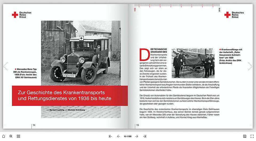Click page number 14
This screenshot has height=141, width=256.
[x=34, y=125]
